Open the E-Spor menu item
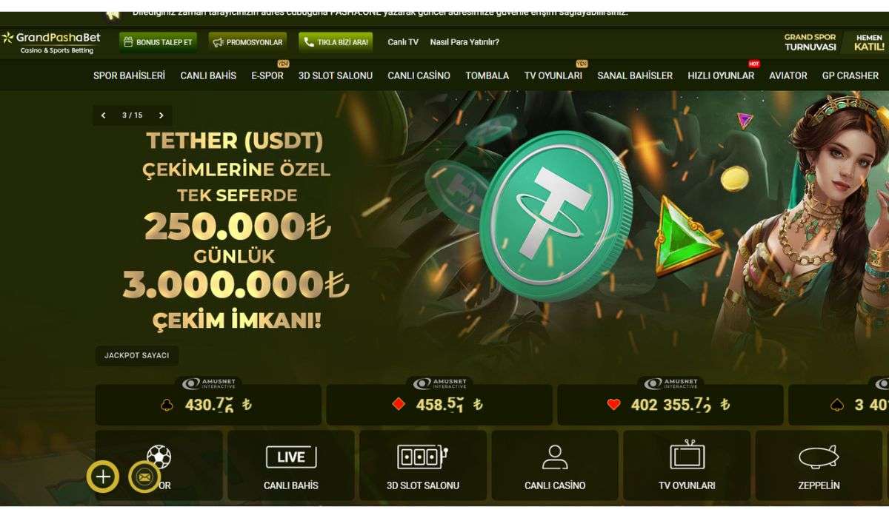 pyautogui.click(x=267, y=75)
